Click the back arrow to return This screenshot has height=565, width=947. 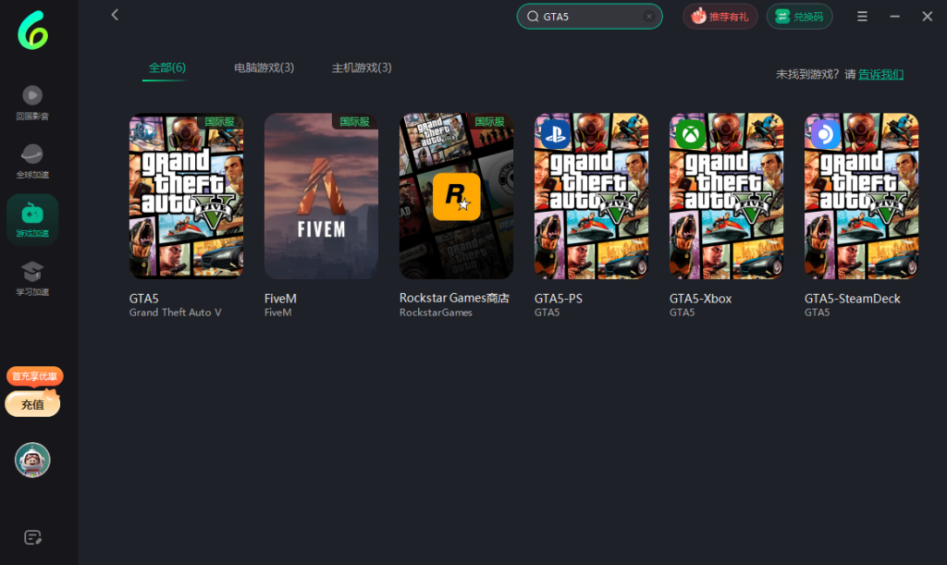[114, 15]
